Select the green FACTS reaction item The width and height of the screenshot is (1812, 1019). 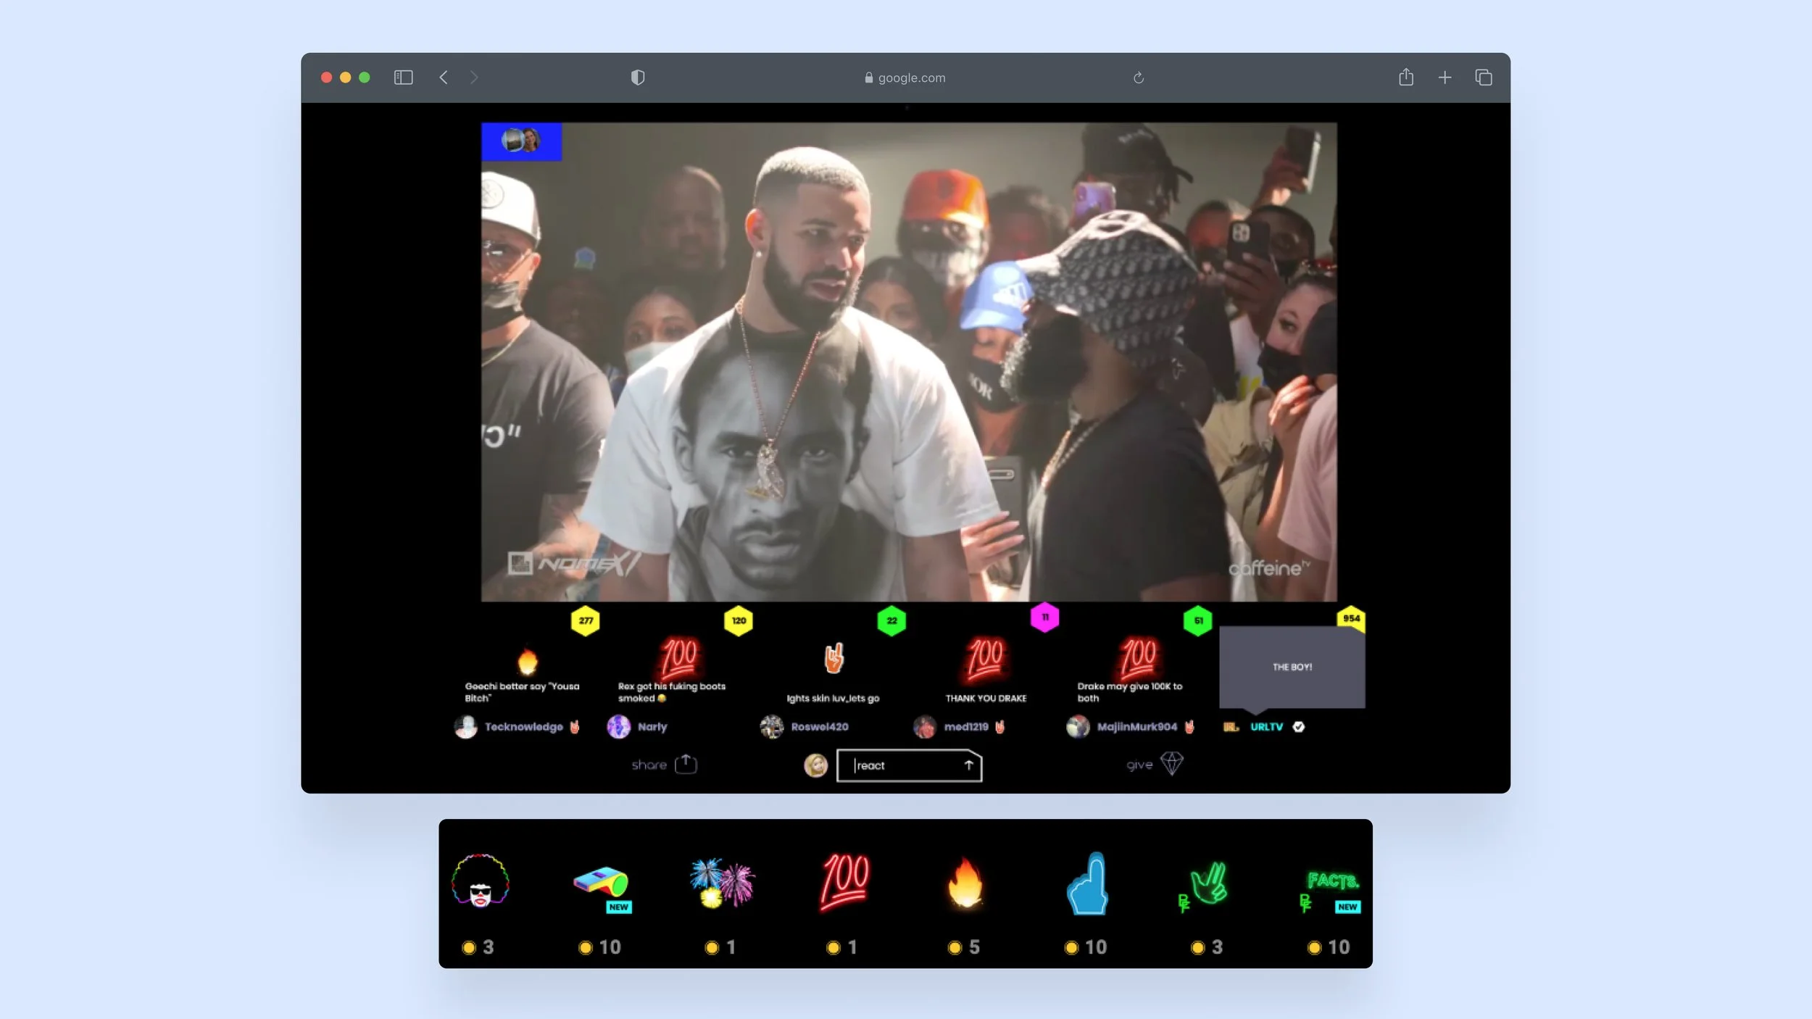tap(1332, 881)
